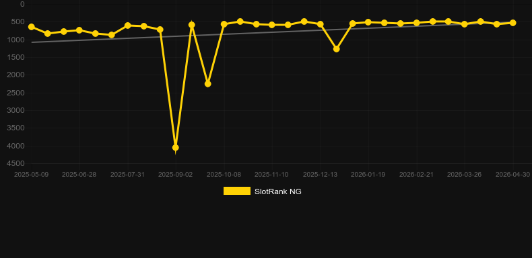Click the 2025-10-08 x-axis date label

[224, 175]
